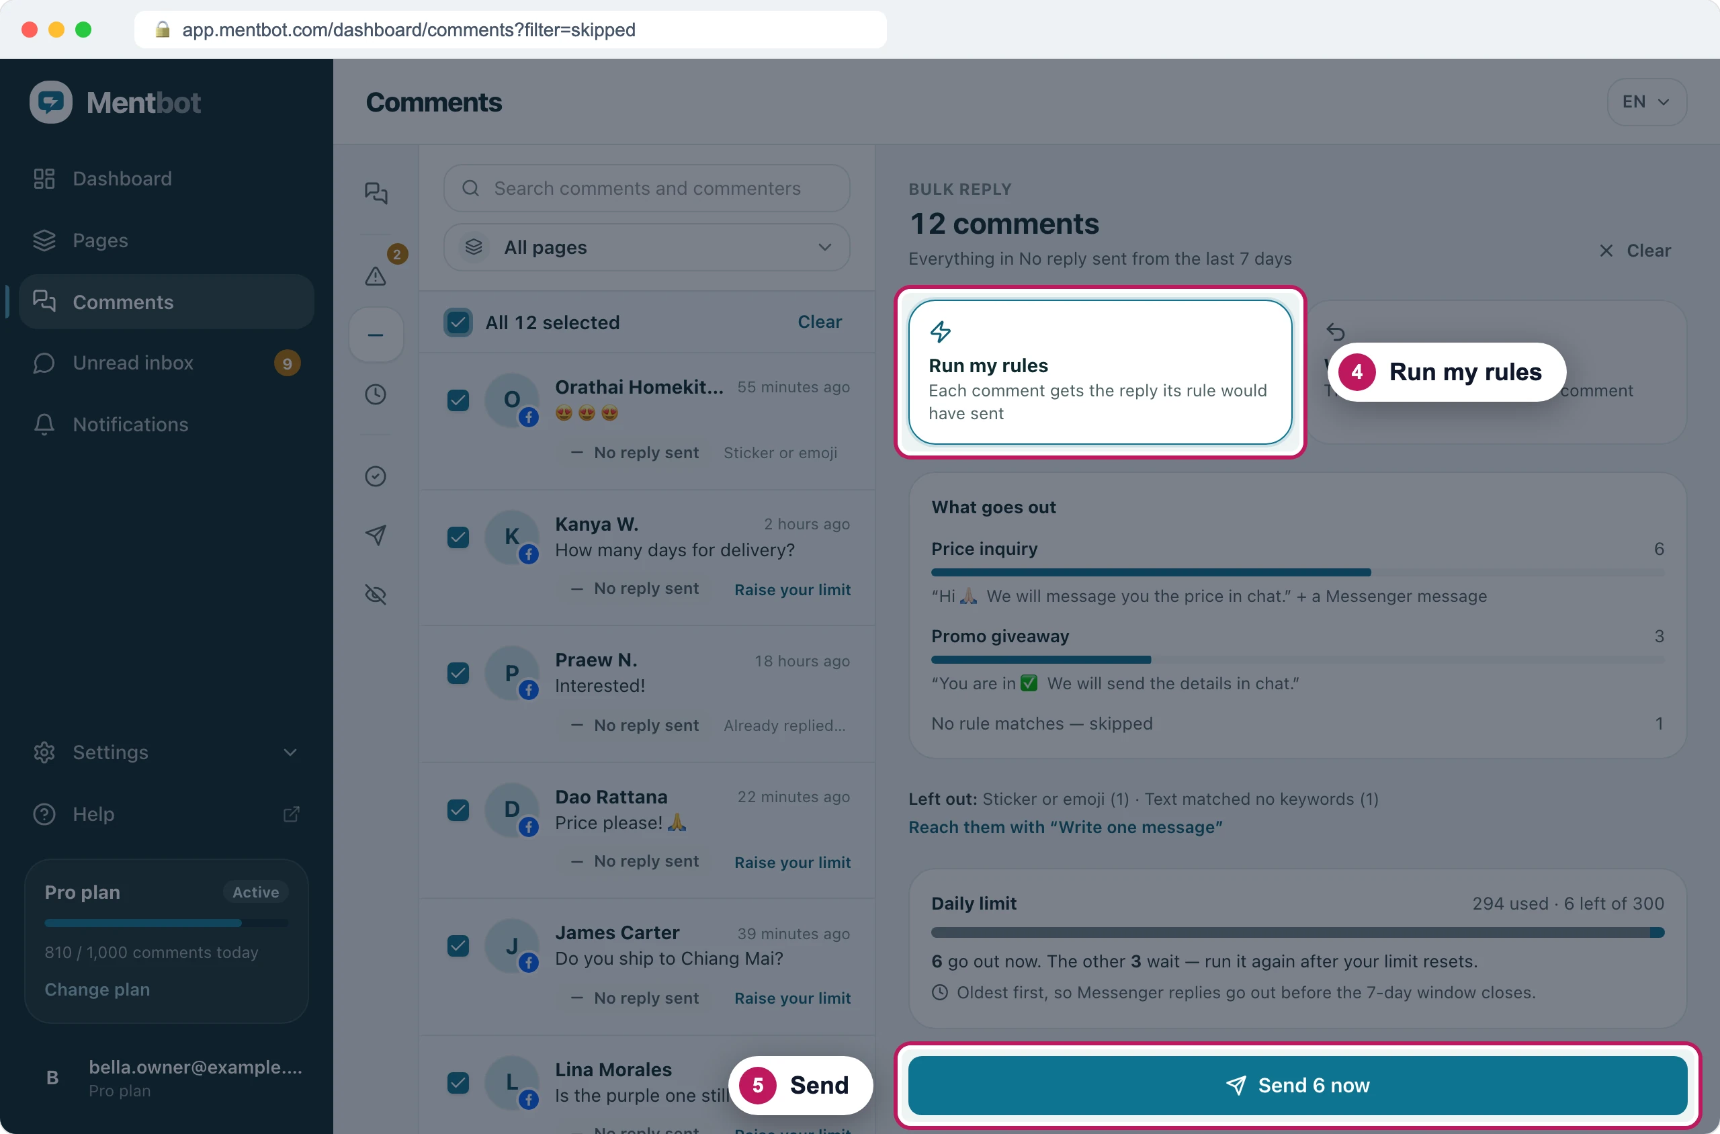
Task: Uncheck Dao Rattana's comment checkbox
Action: (x=458, y=810)
